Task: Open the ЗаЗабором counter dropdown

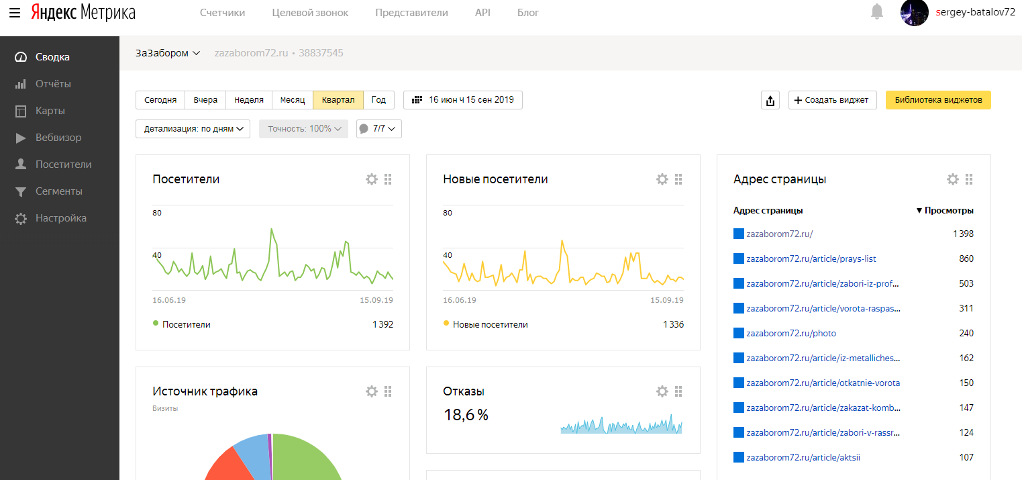Action: tap(168, 53)
